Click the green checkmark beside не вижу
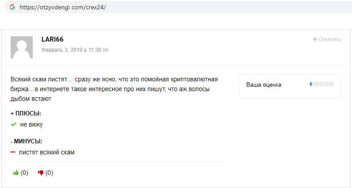 [x=13, y=125]
